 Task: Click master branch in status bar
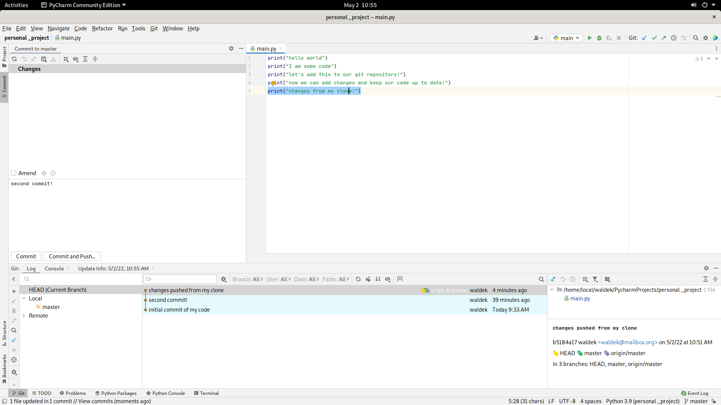coord(696,401)
